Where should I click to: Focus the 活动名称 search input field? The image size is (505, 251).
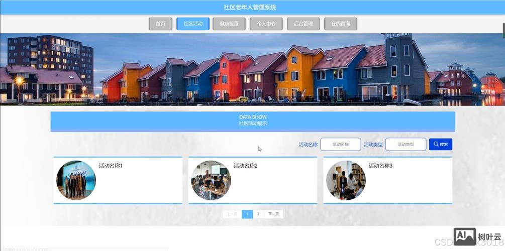click(x=340, y=145)
